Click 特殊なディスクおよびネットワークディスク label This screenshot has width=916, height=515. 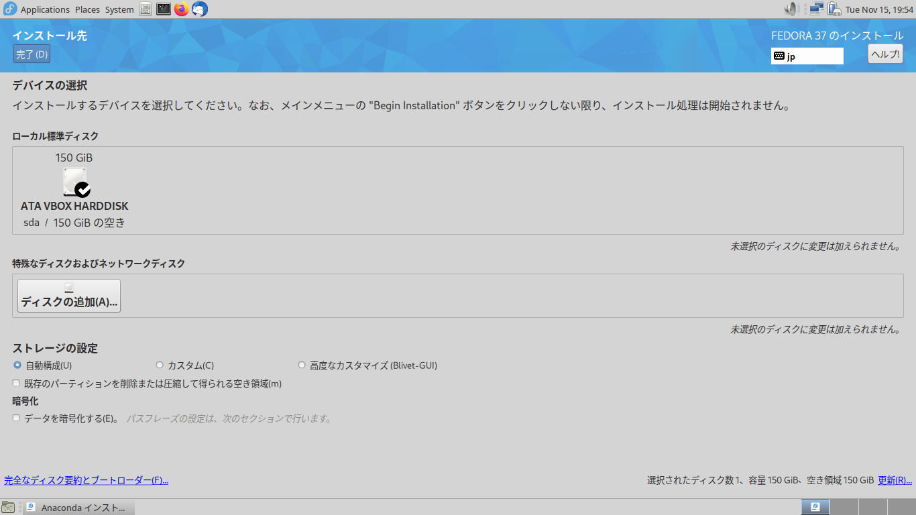[99, 264]
